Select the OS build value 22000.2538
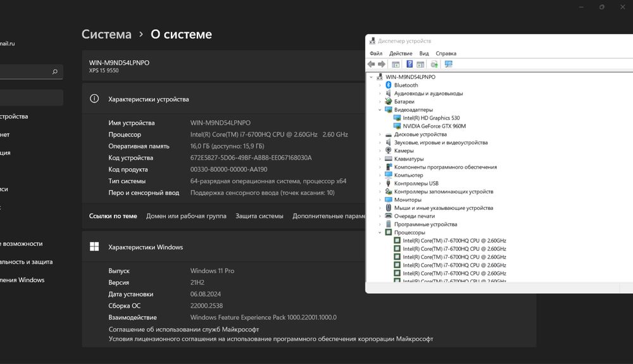Screen dimensions: 633x364 click(206, 306)
